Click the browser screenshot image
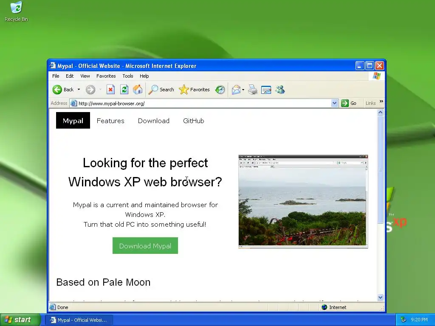The height and width of the screenshot is (326, 435). pos(303,202)
